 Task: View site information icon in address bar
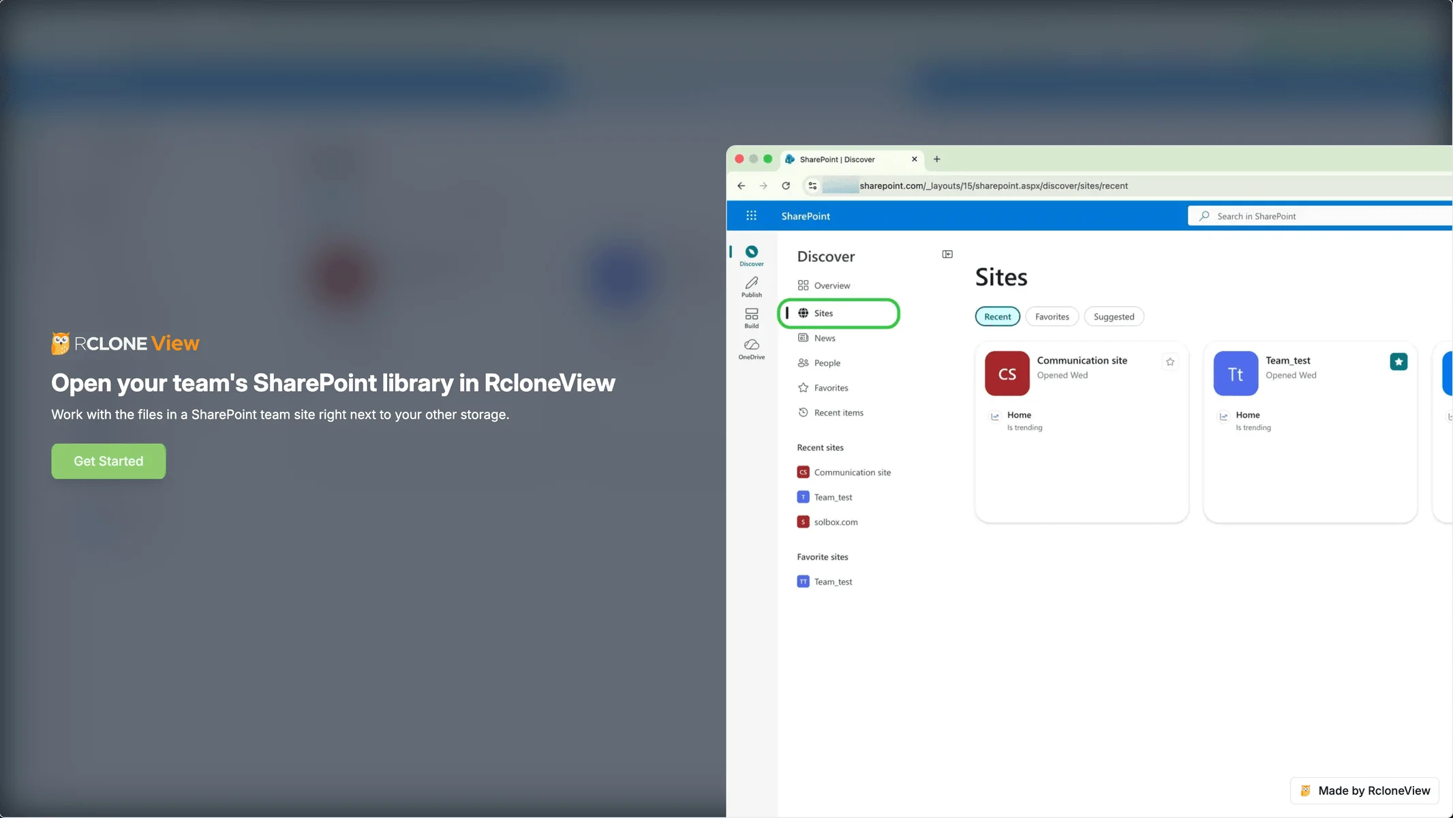812,186
